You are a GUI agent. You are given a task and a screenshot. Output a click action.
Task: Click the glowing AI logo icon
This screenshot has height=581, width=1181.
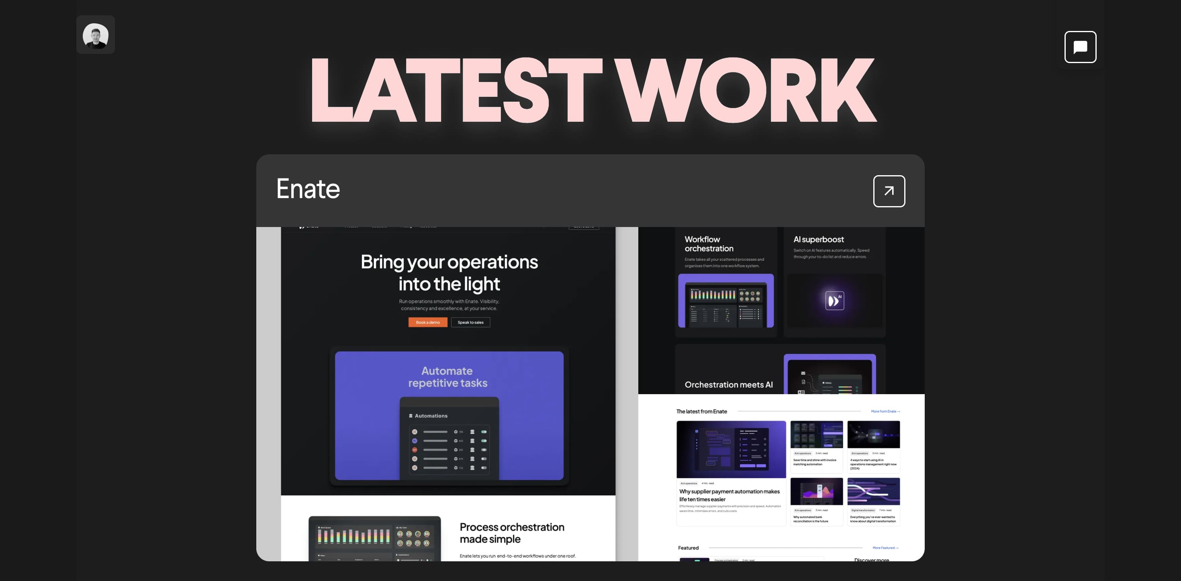834,301
